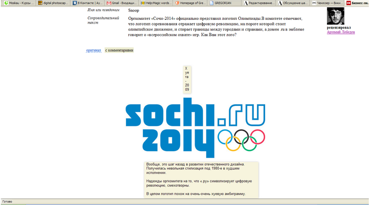The width and height of the screenshot is (369, 205).
Task: Click the GREGORIAN tab page icon
Action: (212, 3)
